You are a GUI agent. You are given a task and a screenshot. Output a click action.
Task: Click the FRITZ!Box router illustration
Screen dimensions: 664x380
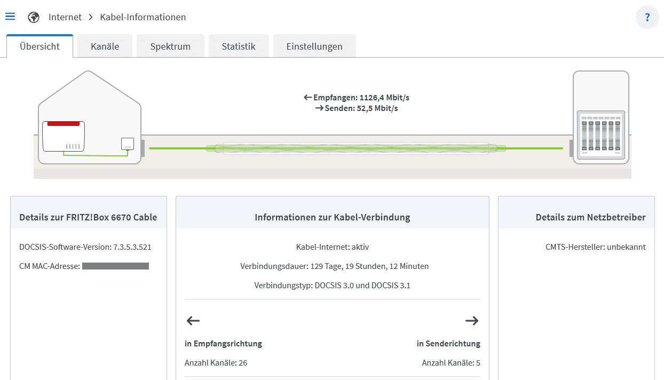click(64, 137)
